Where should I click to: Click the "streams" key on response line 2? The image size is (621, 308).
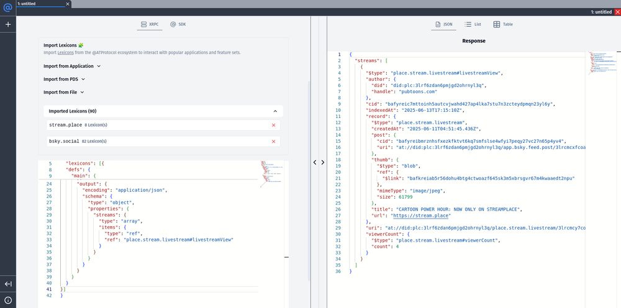tap(368, 61)
